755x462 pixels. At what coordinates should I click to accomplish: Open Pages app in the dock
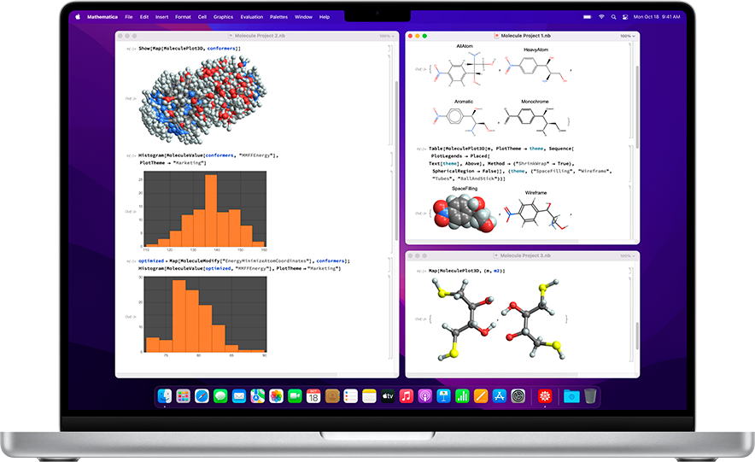(x=481, y=396)
